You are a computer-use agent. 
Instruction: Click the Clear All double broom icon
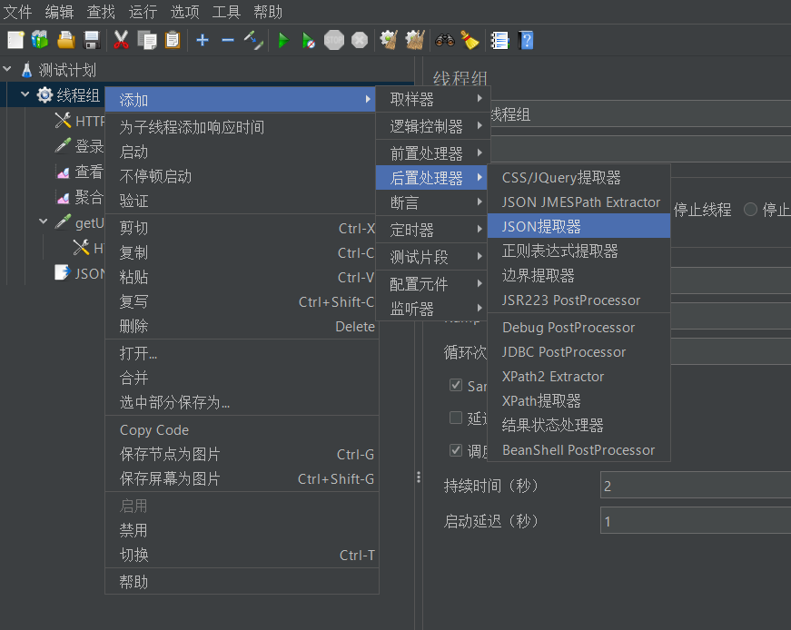[x=415, y=40]
